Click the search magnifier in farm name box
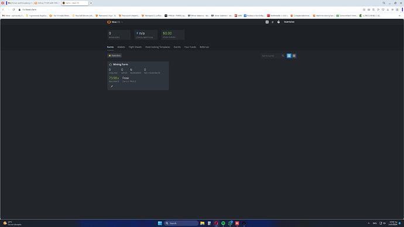Image resolution: width=404 pixels, height=227 pixels. (283, 56)
